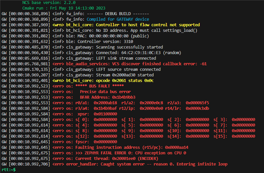Click the opcode 0x2061 status warning
This screenshot has width=264, height=173.
125,81
